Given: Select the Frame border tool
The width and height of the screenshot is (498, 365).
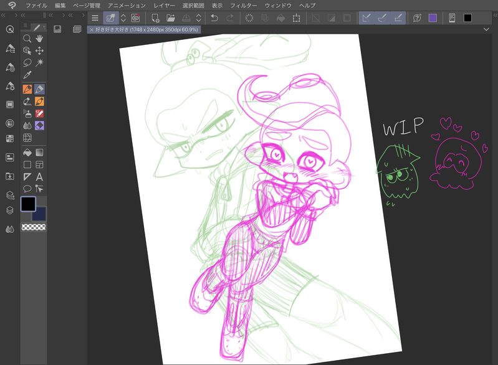Looking at the screenshot, I should point(39,164).
